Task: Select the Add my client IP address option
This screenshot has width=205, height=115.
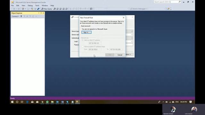Action: 83,40
